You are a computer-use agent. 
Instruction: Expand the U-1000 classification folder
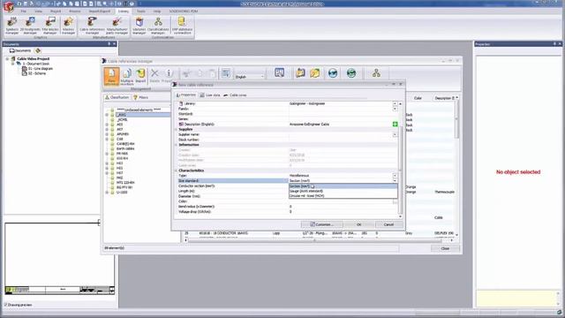coord(107,193)
